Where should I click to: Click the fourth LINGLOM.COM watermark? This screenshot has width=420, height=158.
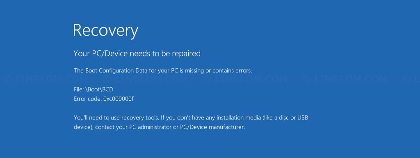(x=345, y=79)
